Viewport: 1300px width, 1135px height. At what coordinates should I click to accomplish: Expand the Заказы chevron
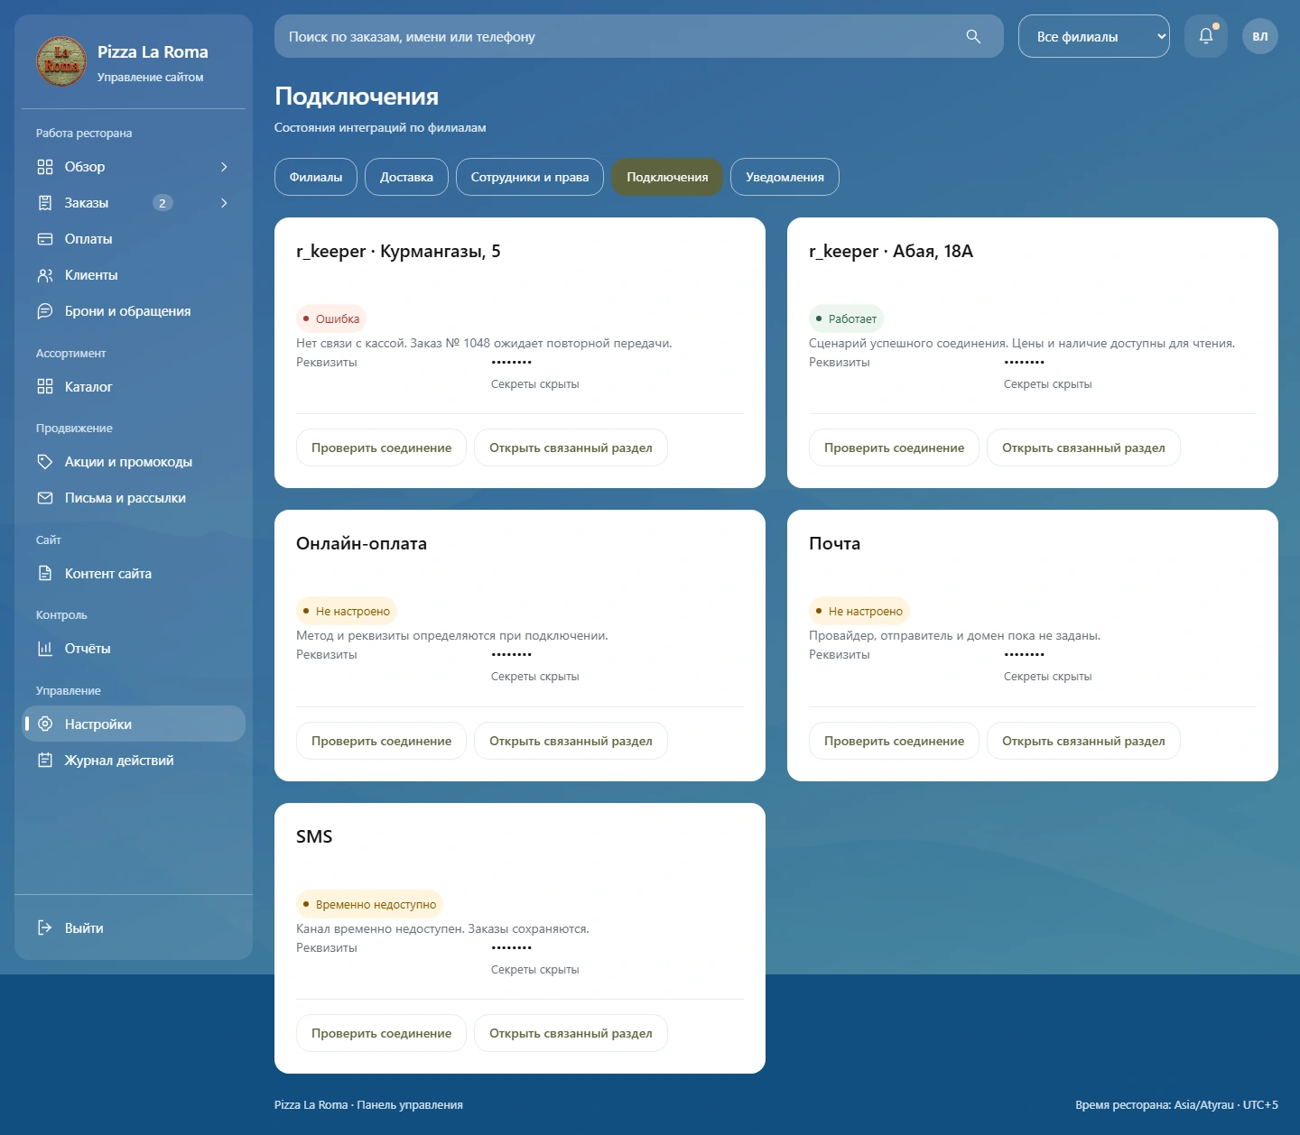coord(224,203)
